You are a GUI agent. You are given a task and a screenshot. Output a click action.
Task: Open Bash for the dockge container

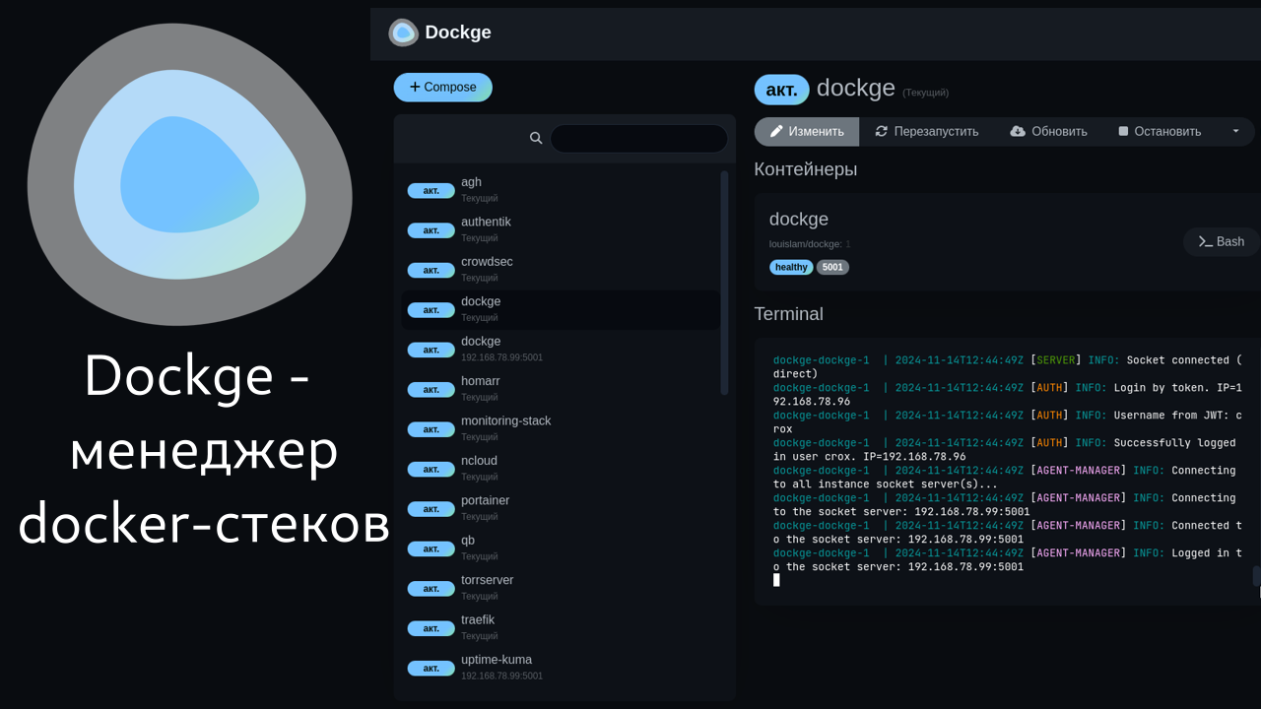pyautogui.click(x=1222, y=241)
